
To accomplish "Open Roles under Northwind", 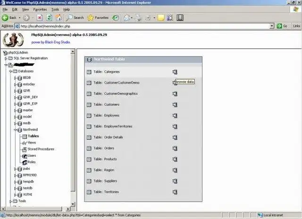I will coord(32,162).
